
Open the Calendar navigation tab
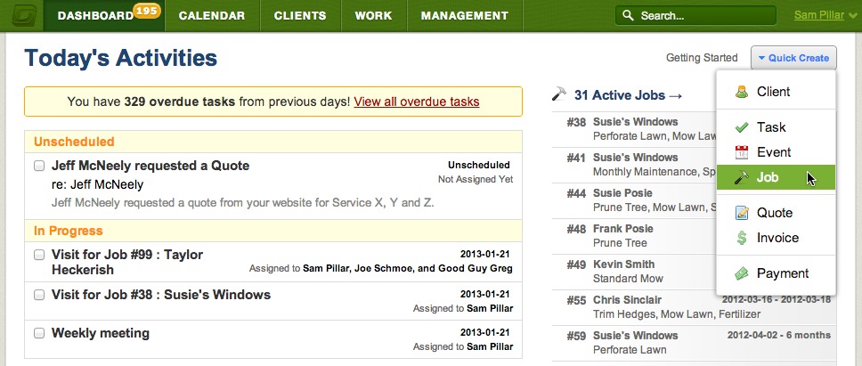pos(212,15)
